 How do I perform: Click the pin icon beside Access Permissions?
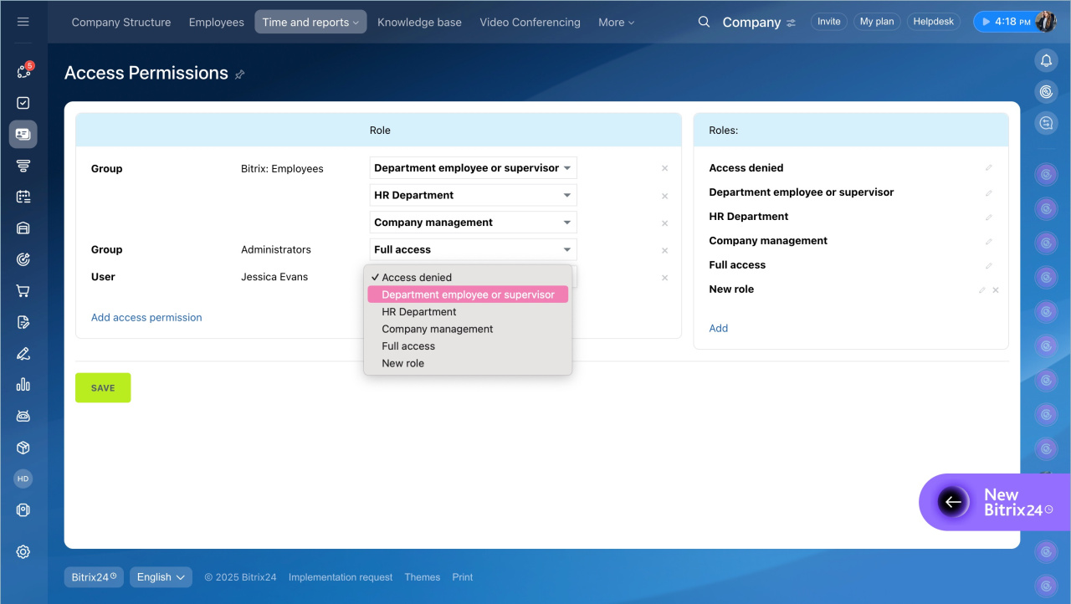tap(240, 74)
